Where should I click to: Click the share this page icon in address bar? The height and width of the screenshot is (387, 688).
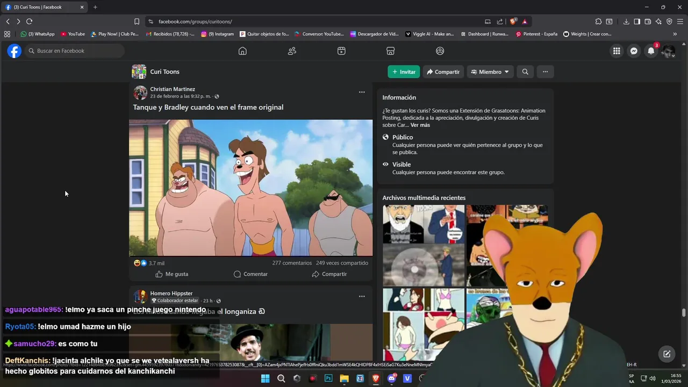(x=500, y=21)
